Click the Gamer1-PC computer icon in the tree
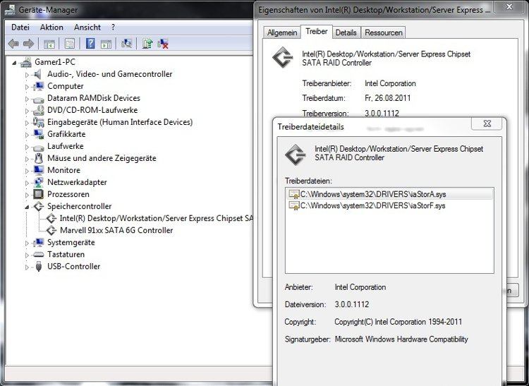 [26, 62]
